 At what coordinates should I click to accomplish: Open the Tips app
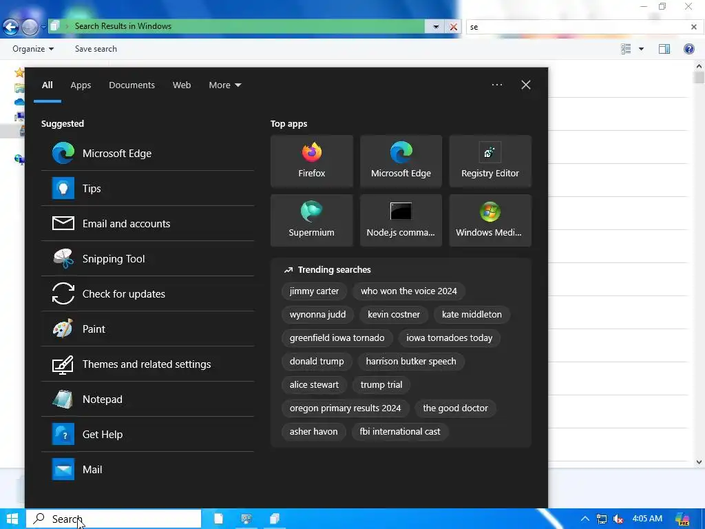coord(147,189)
